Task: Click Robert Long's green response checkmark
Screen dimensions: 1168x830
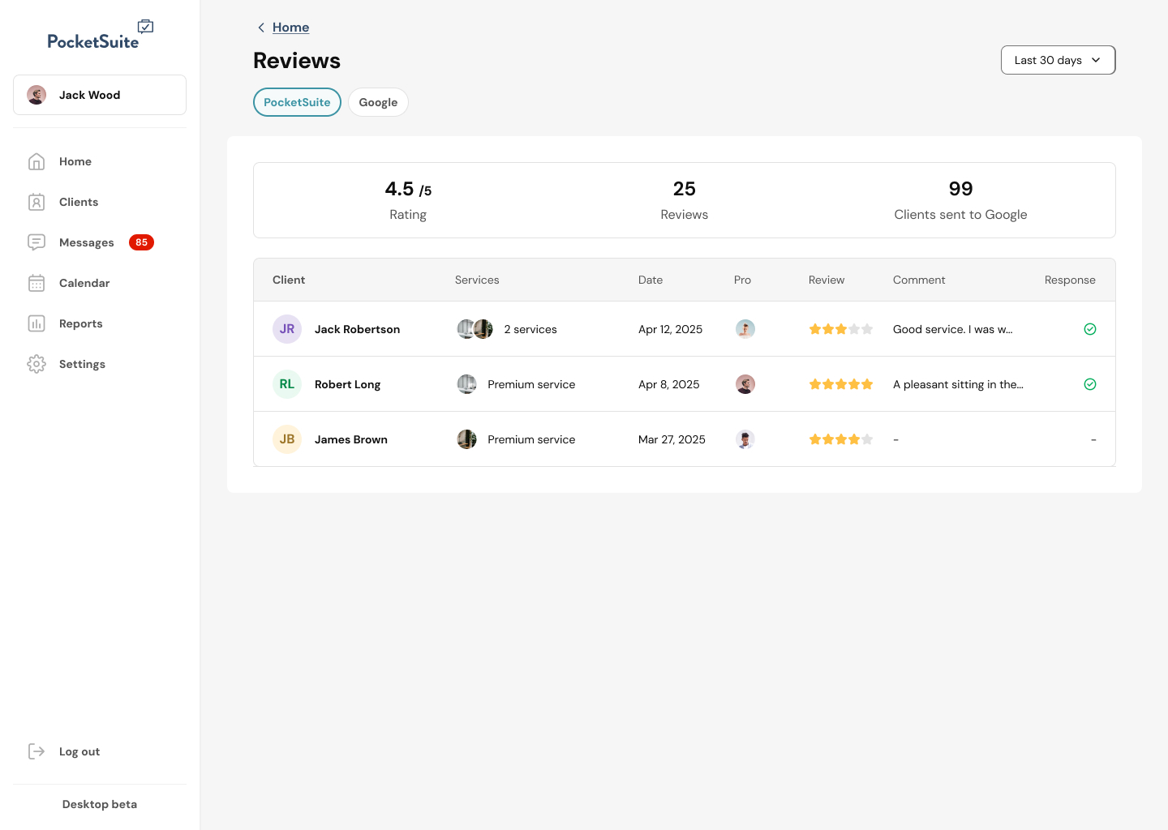Action: pyautogui.click(x=1090, y=384)
